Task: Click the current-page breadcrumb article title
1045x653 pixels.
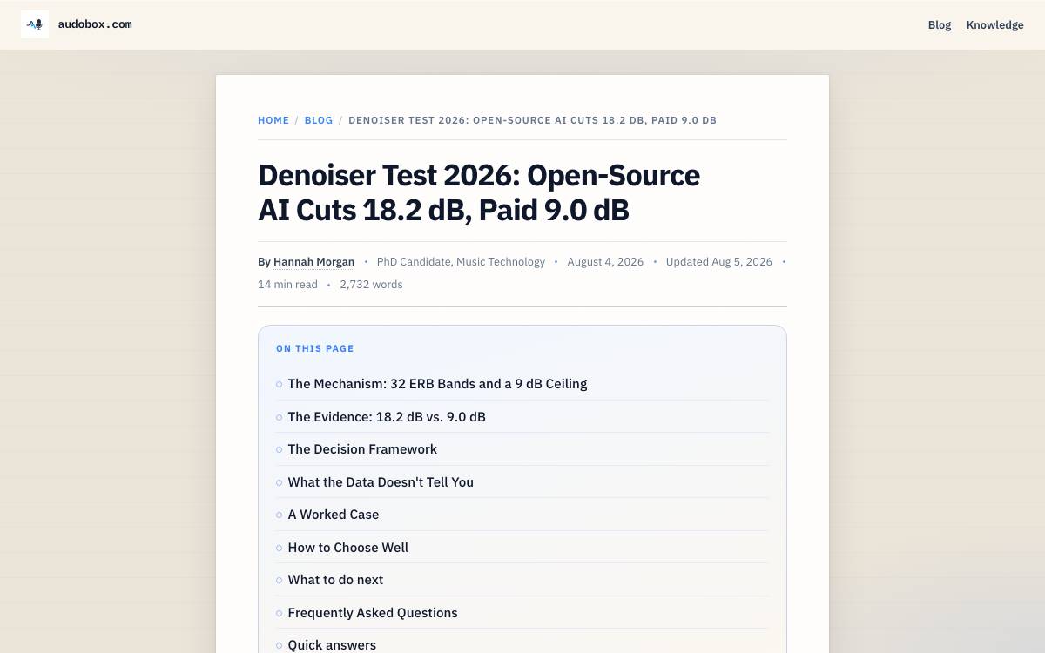Action: tap(532, 120)
